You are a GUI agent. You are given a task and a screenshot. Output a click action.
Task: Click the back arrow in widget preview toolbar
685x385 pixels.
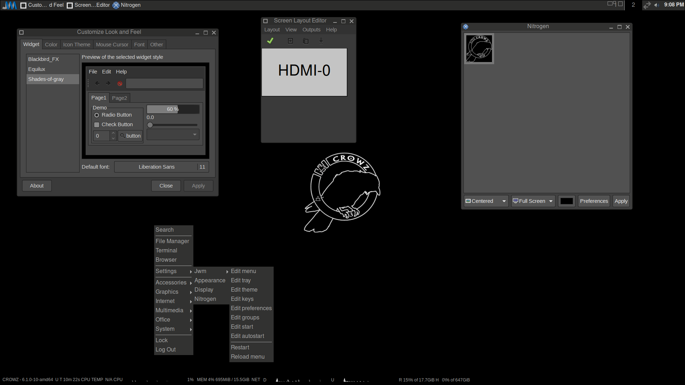(x=97, y=83)
